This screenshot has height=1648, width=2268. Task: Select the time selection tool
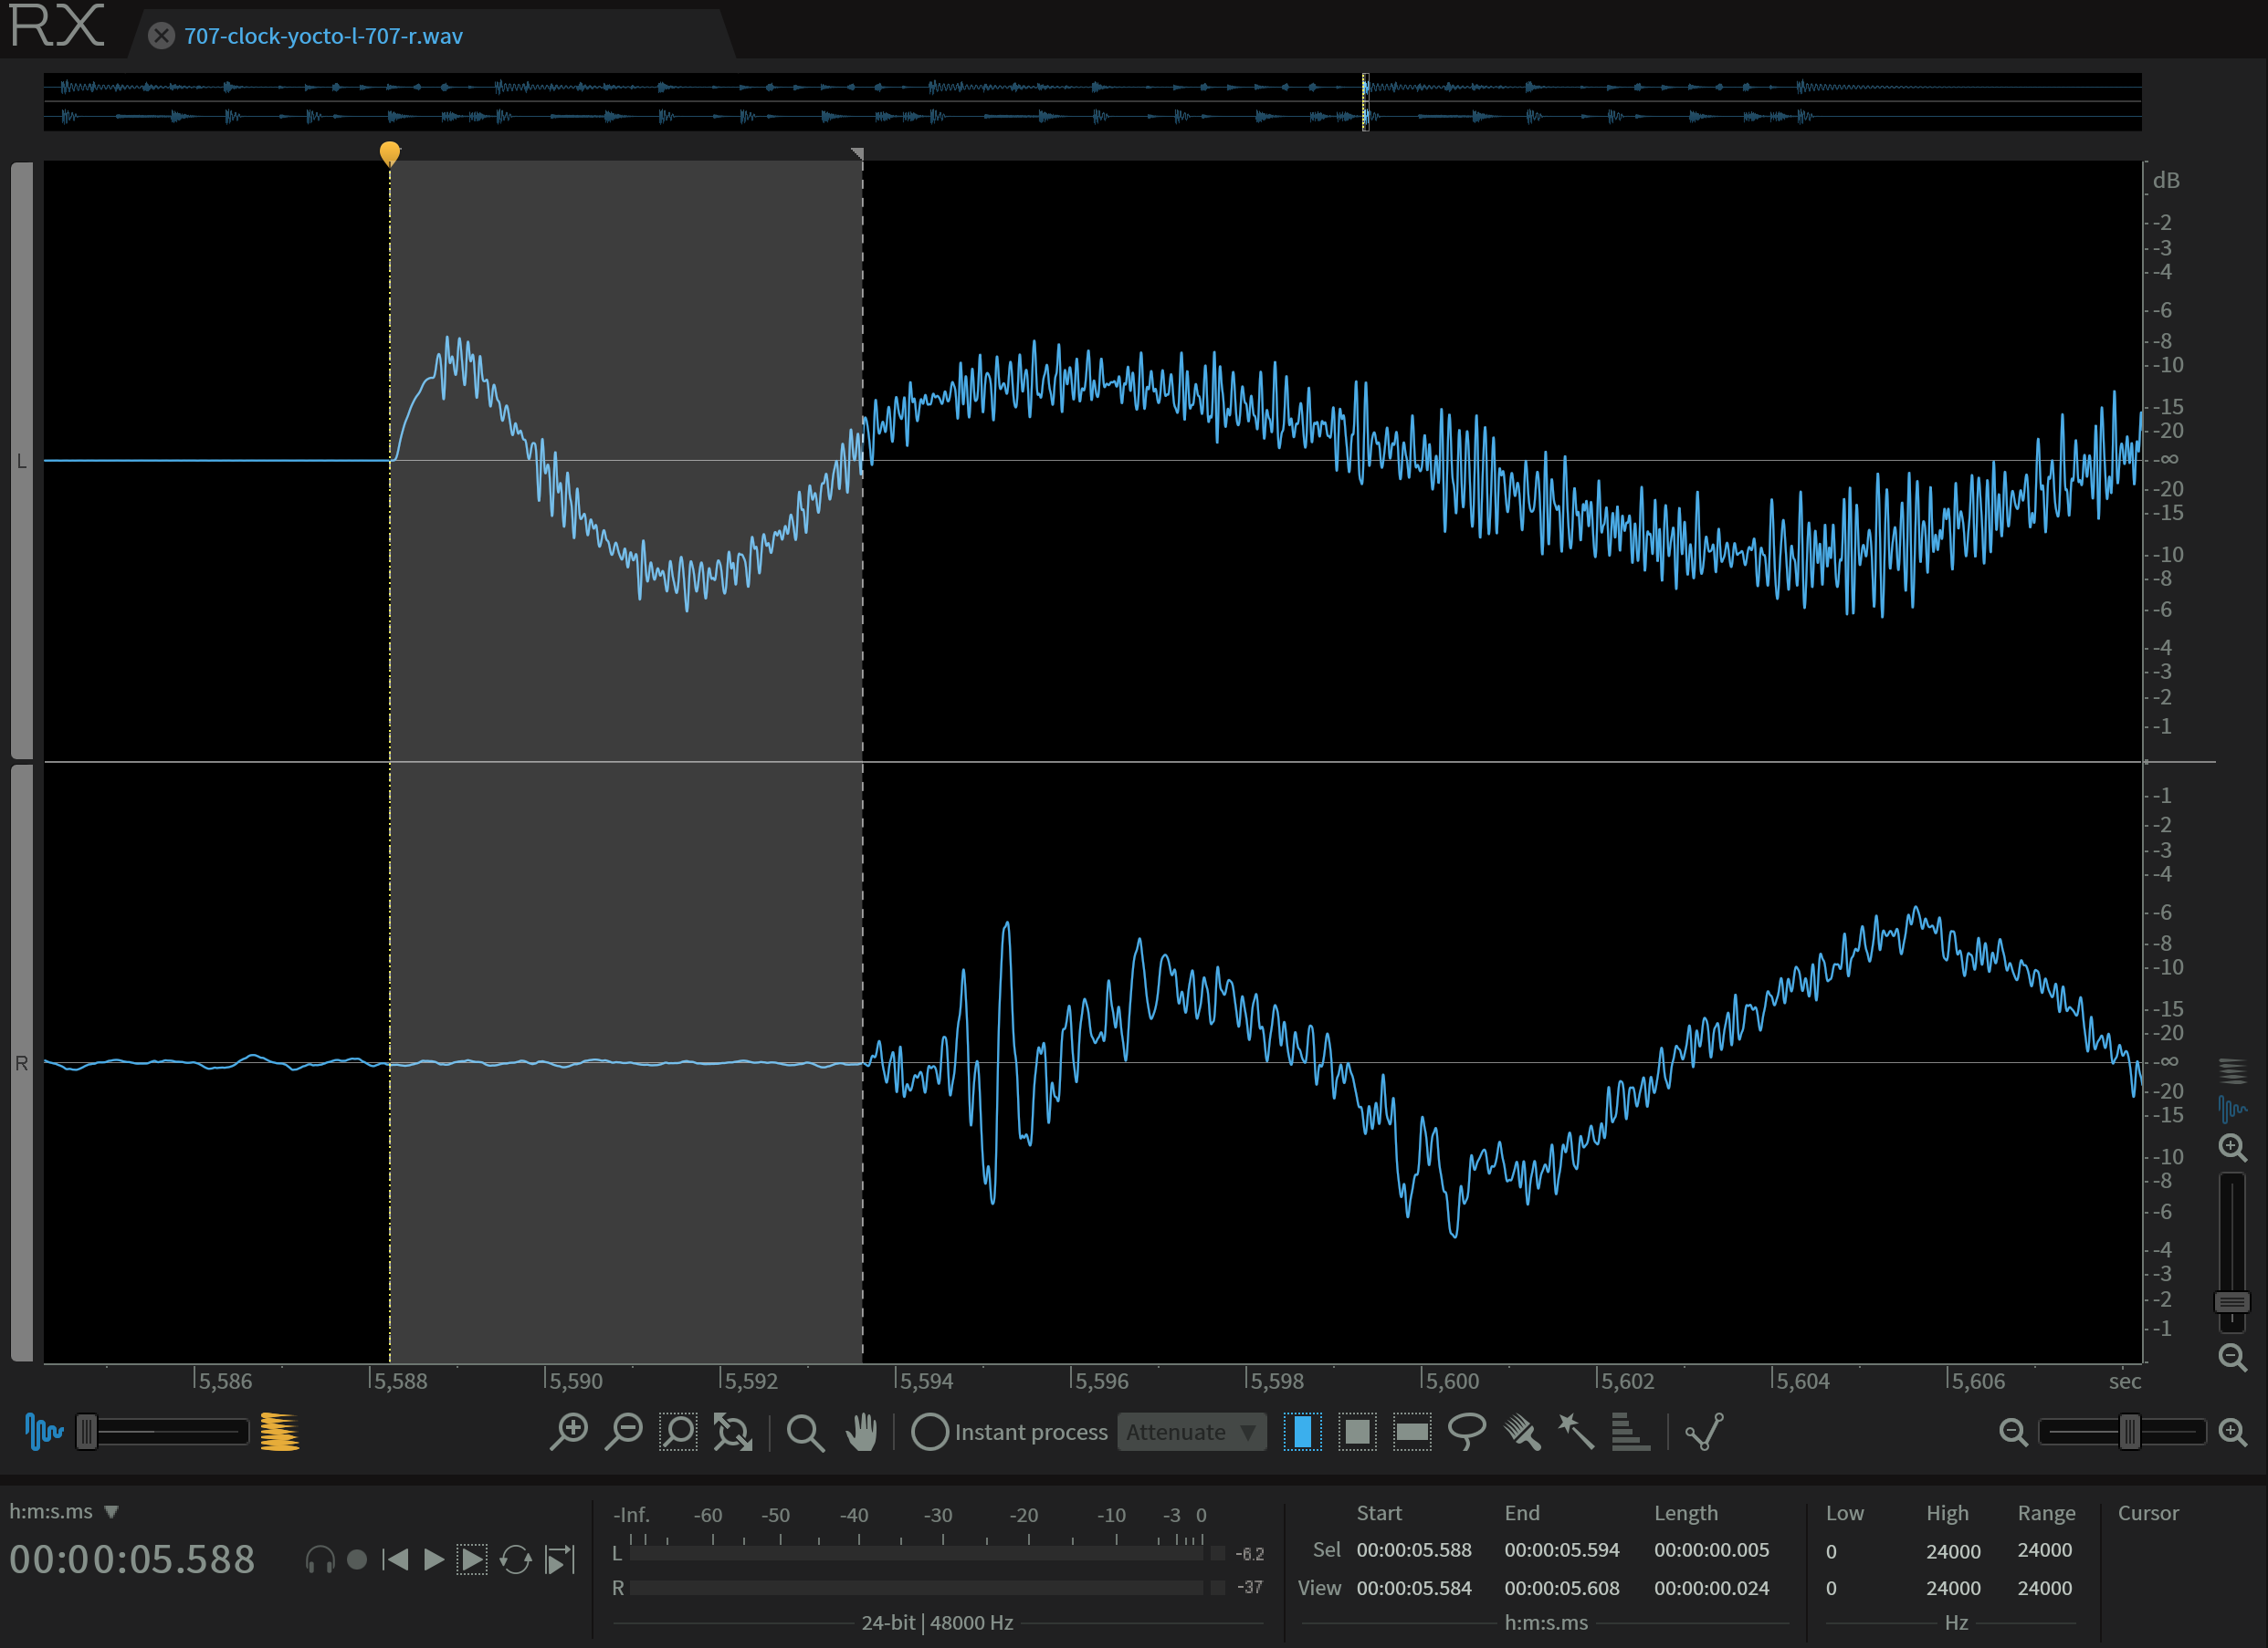1302,1432
